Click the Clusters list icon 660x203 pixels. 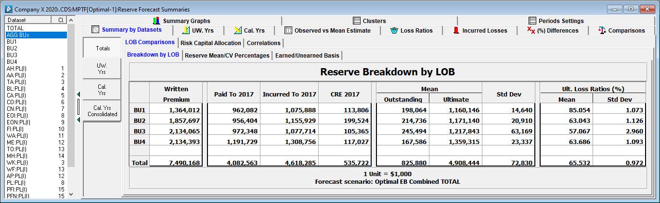pyautogui.click(x=357, y=21)
